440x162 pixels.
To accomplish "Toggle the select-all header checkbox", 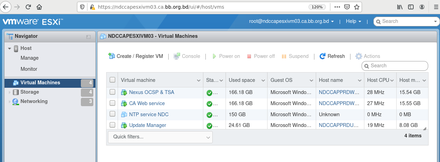I will click(x=112, y=80).
